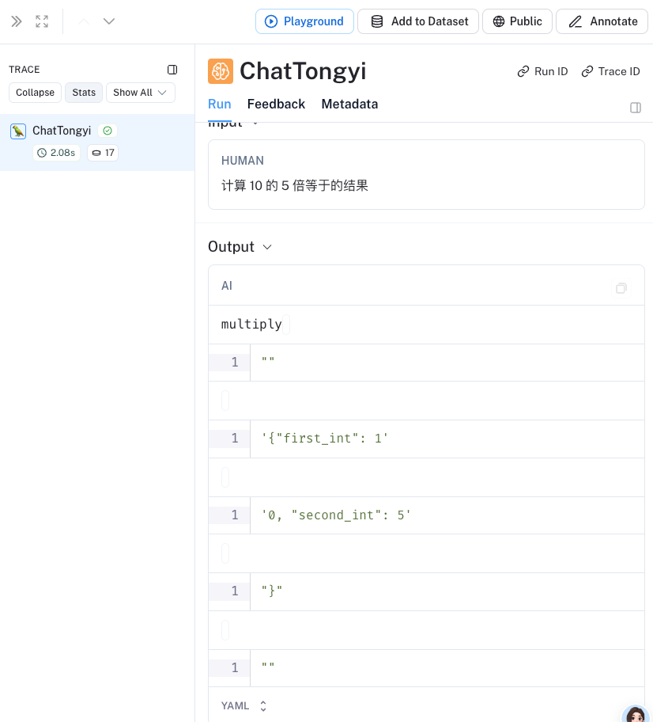Switch to the Metadata tab
This screenshot has width=653, height=722.
click(x=349, y=104)
